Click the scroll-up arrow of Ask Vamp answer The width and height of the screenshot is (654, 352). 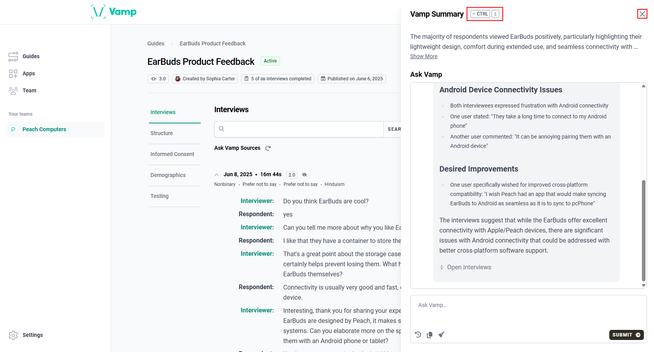(644, 86)
